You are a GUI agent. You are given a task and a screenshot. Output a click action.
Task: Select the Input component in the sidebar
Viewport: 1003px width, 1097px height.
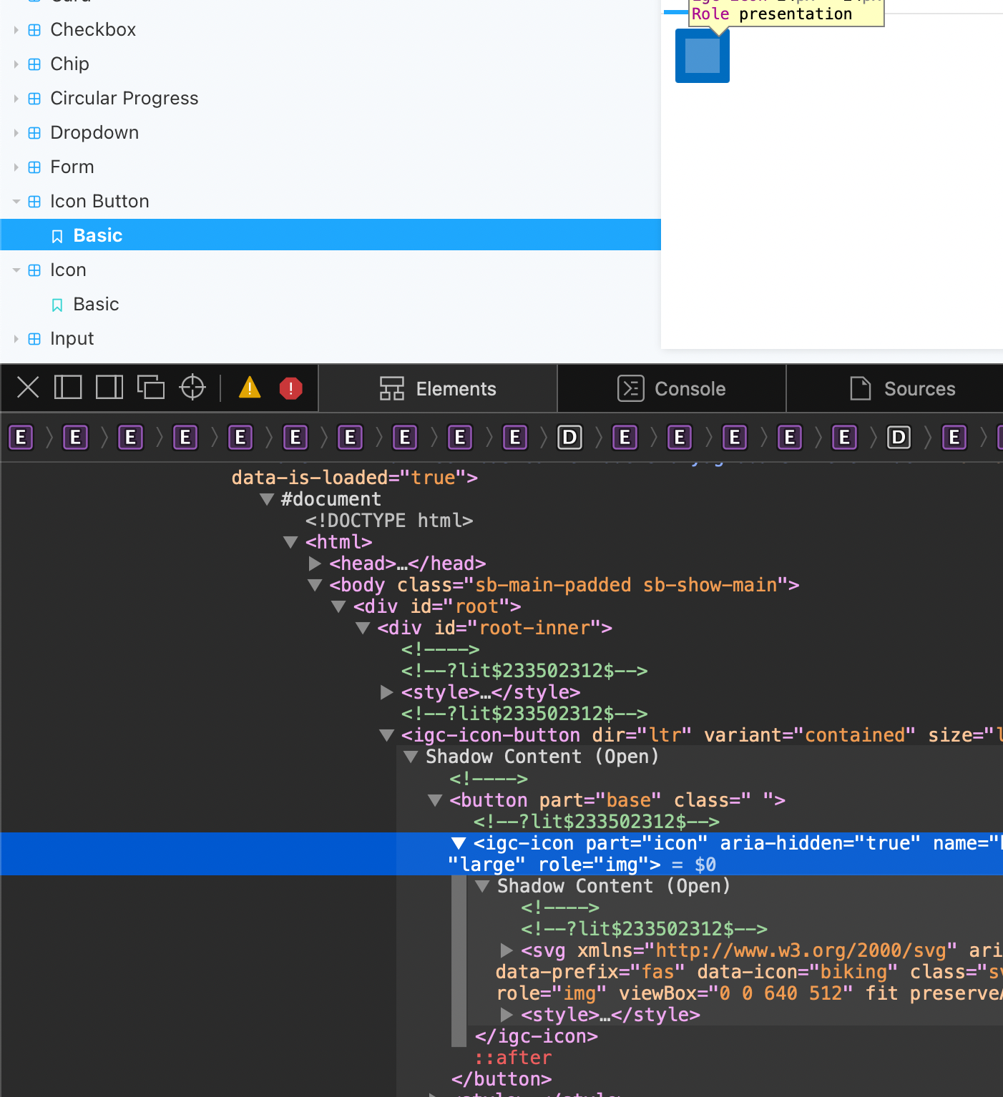coord(72,338)
